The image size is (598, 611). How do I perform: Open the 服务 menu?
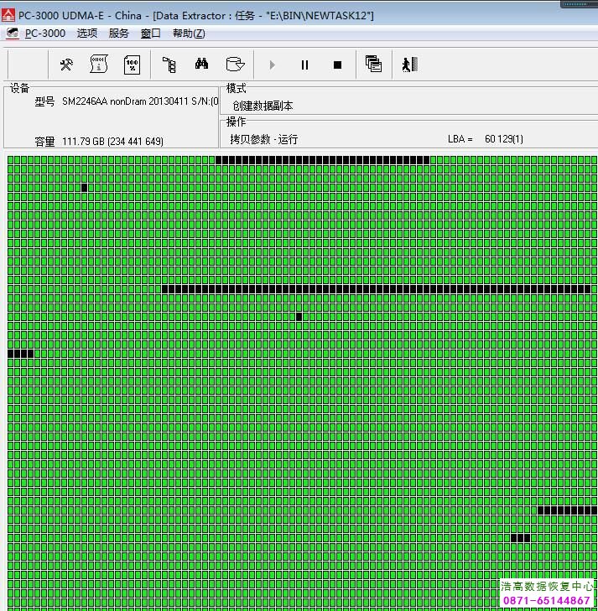(119, 34)
